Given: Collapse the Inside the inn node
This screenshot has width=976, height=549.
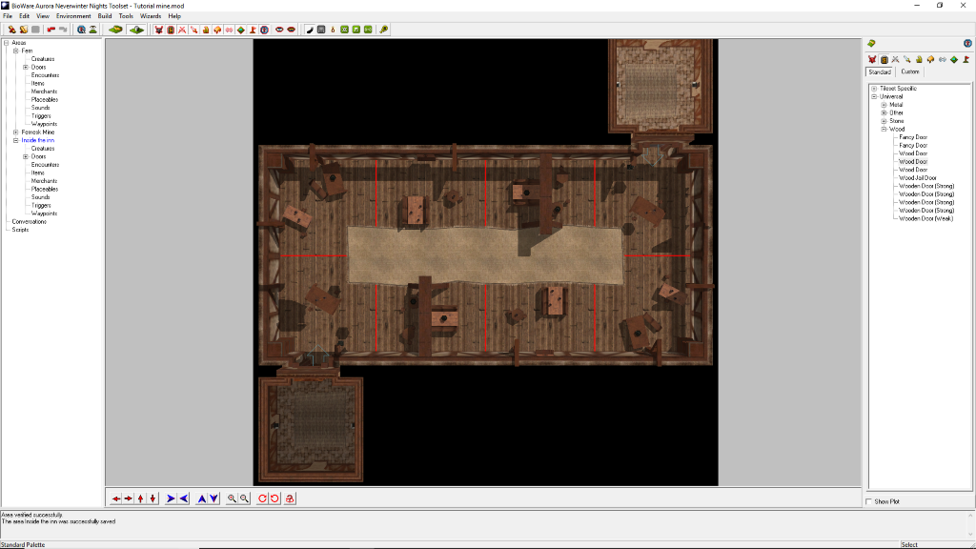Looking at the screenshot, I should point(16,141).
